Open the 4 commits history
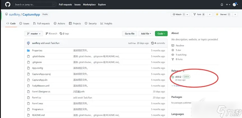The width and height of the screenshot is (242, 118). (x=158, y=43)
